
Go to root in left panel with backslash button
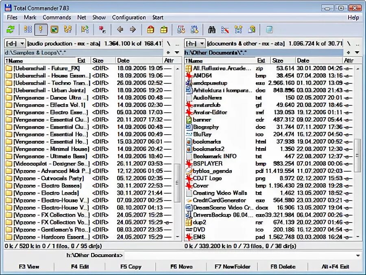pyautogui.click(x=168, y=44)
